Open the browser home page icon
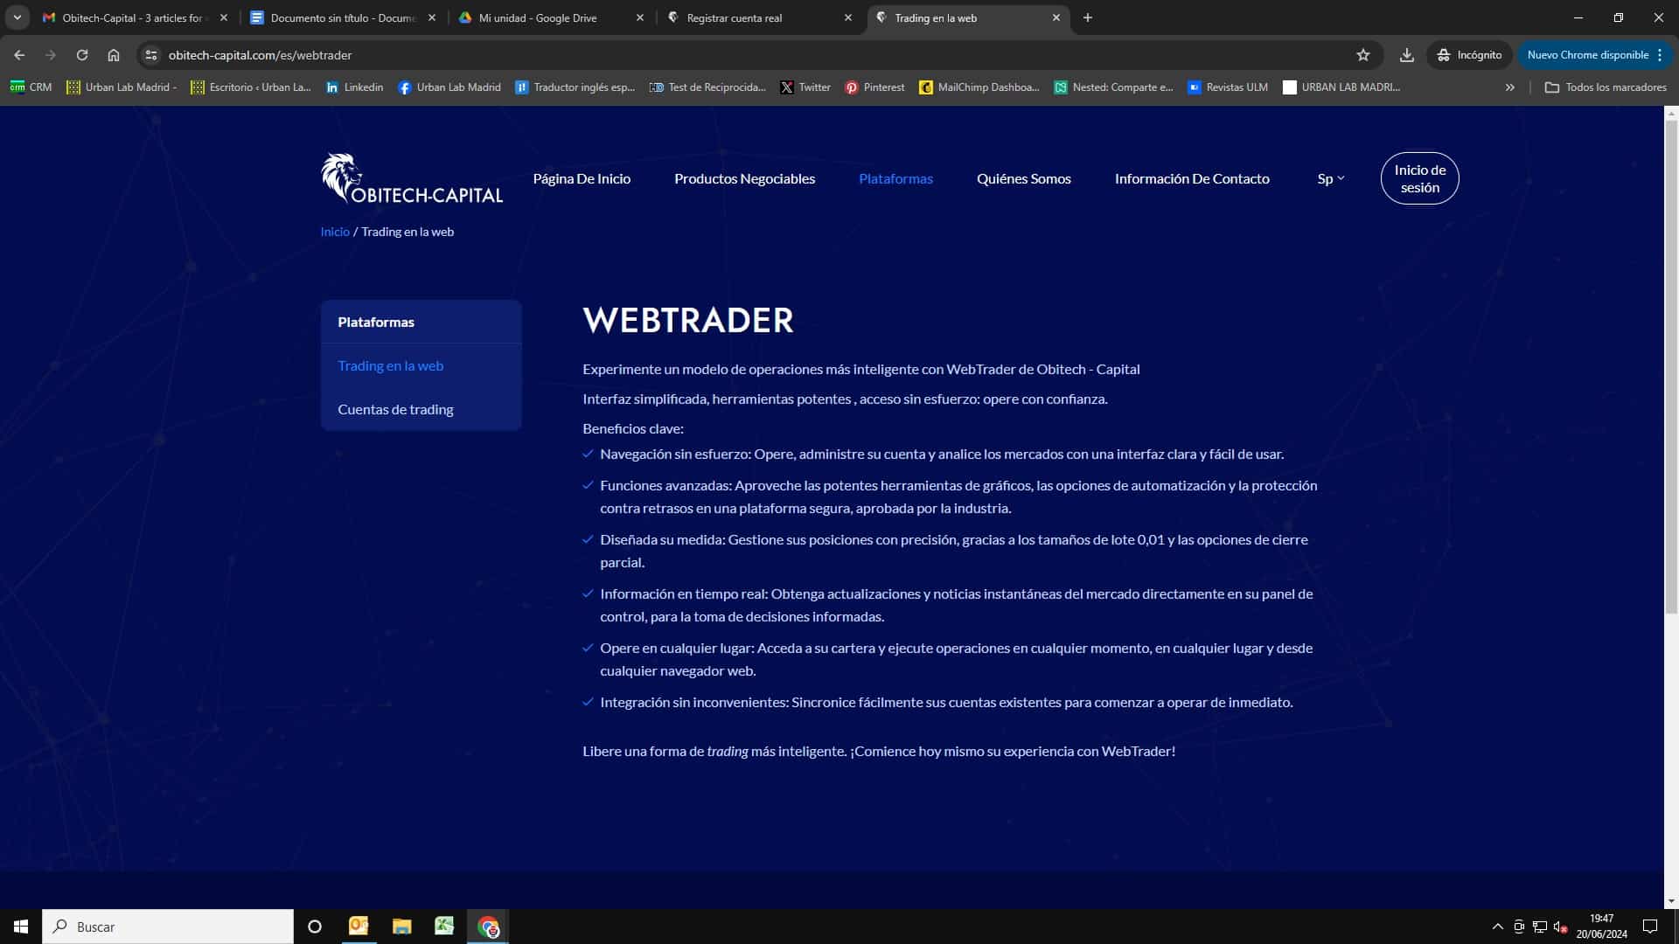Viewport: 1679px width, 944px height. (x=114, y=55)
